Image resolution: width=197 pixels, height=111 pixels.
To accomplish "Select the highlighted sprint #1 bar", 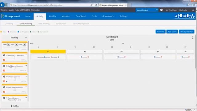I will [x=48, y=51].
